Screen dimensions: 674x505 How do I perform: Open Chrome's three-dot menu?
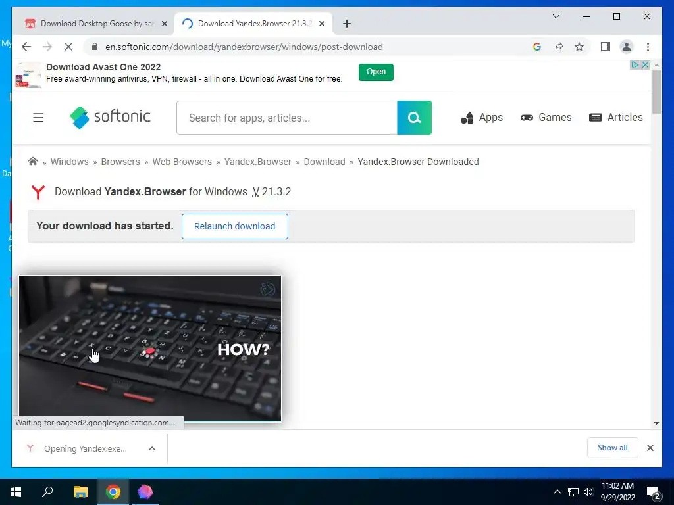[x=648, y=47]
